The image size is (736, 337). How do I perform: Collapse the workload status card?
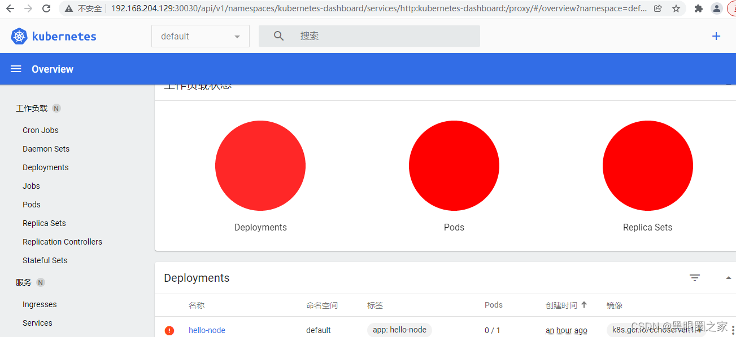729,85
